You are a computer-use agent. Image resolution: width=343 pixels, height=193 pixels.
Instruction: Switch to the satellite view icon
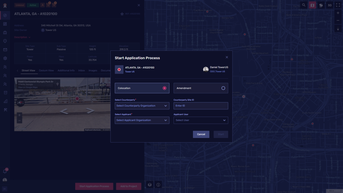coord(321,5)
